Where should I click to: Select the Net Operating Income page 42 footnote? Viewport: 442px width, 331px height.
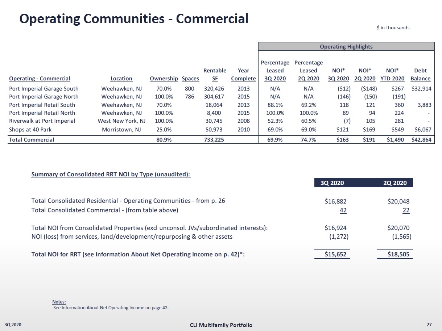111,308
